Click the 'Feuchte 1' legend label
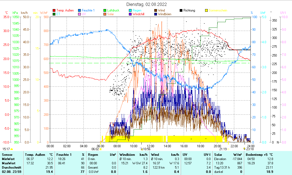292x175 pixels. [x=88, y=10]
